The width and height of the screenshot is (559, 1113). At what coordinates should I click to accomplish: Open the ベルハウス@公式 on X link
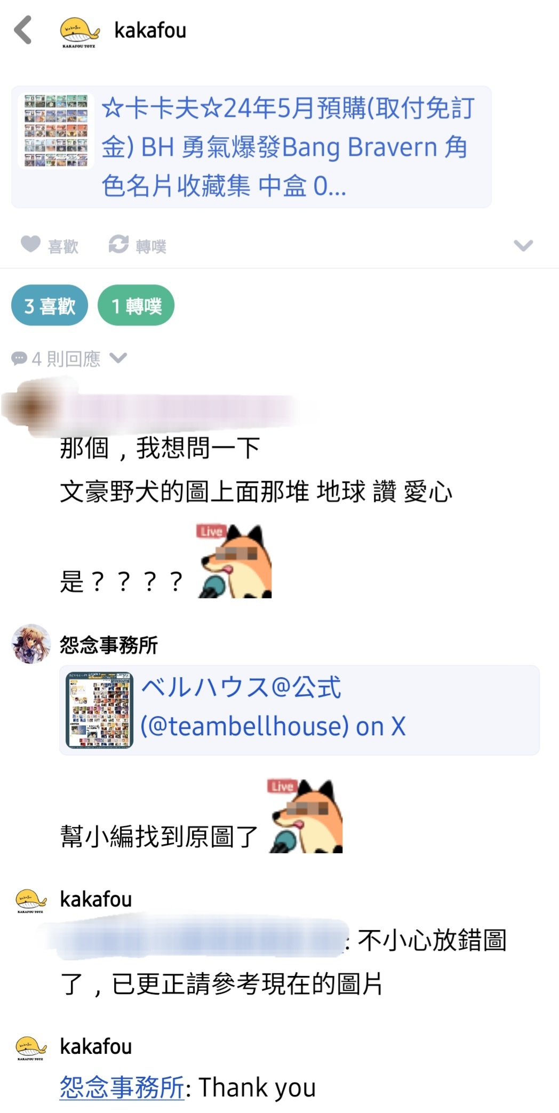click(273, 707)
